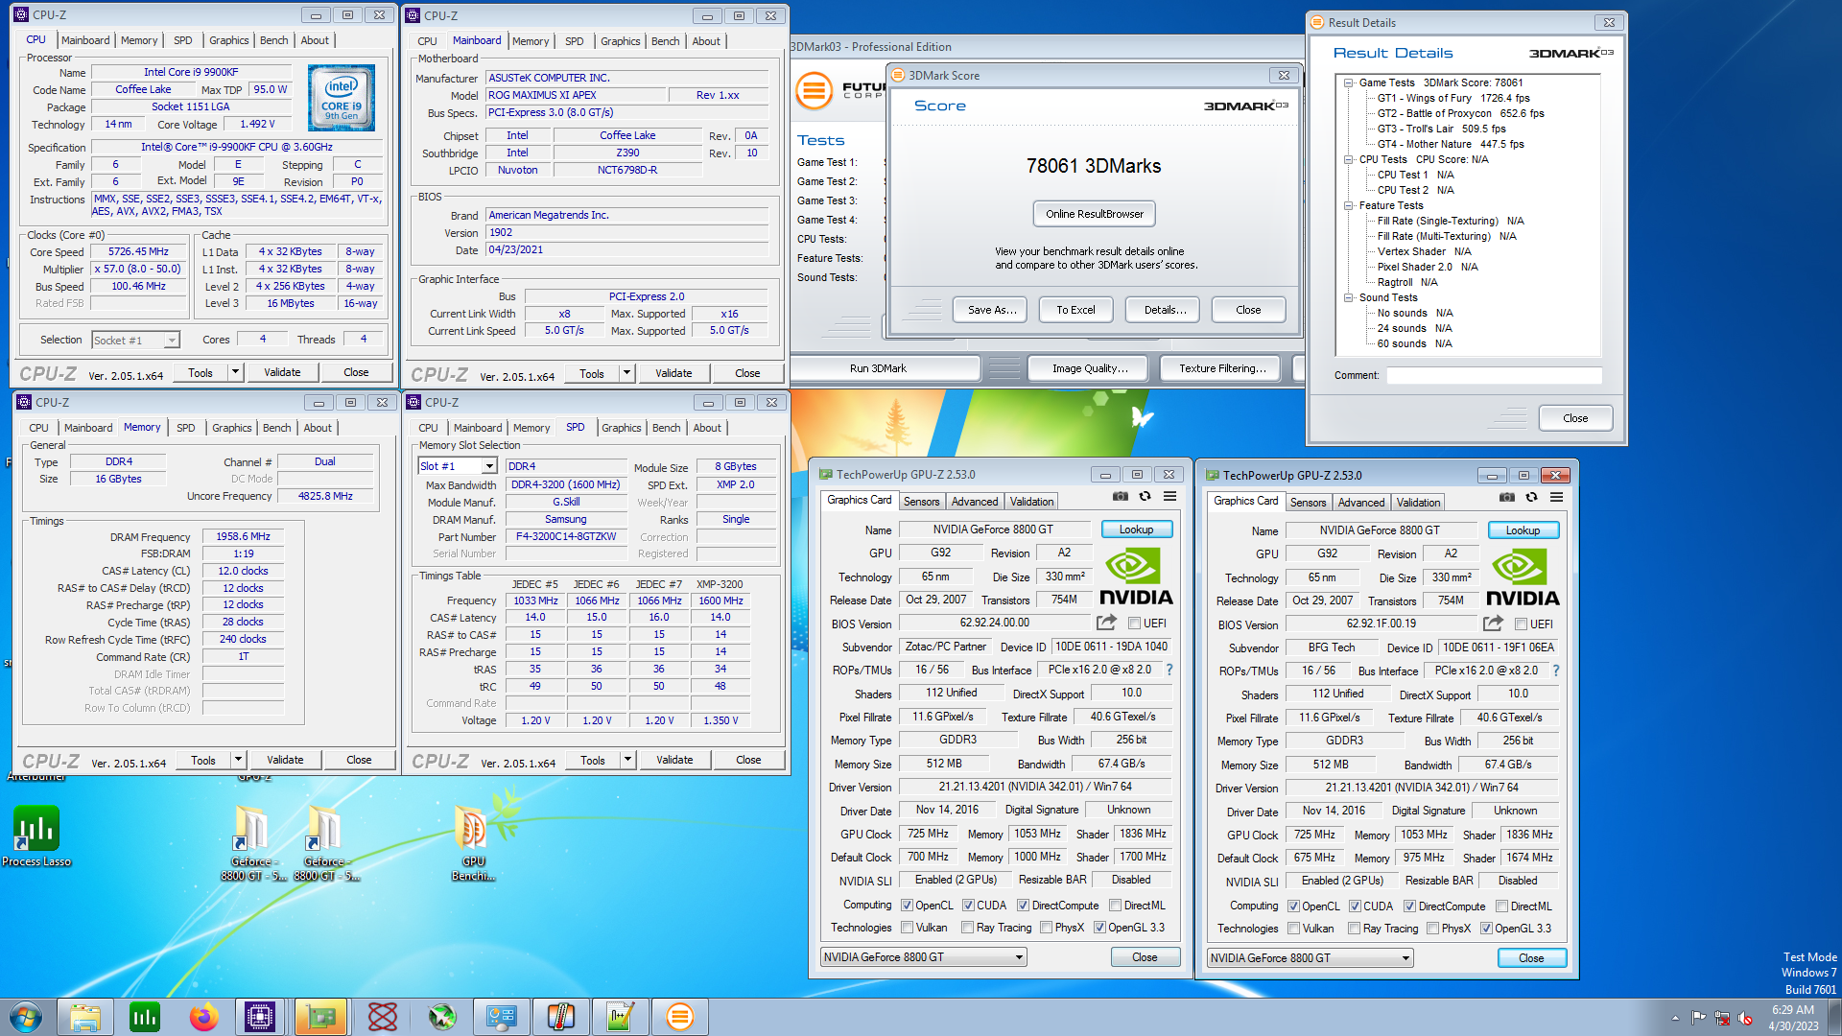
Task: Toggle Ray Tracing checkbox in right GPU-Z window
Action: click(1354, 929)
